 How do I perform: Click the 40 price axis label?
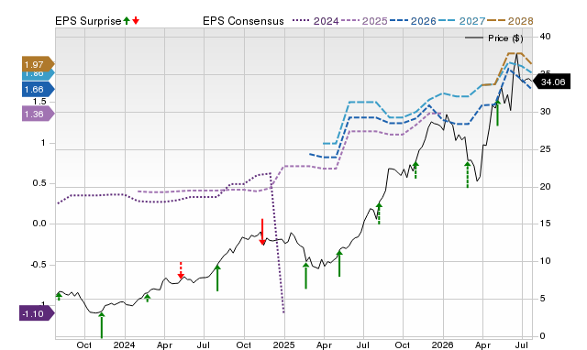coord(546,37)
